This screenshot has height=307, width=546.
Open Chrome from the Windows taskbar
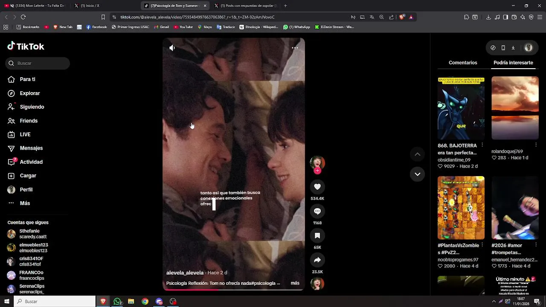[145, 301]
